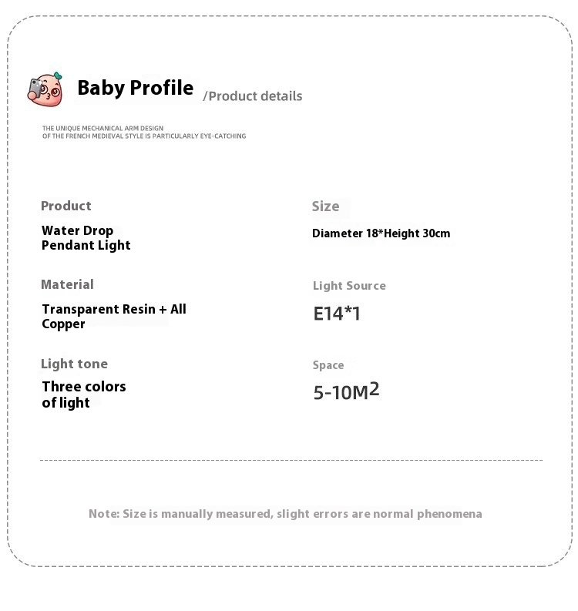Click the Light Source field label
578x611 pixels.
349,286
